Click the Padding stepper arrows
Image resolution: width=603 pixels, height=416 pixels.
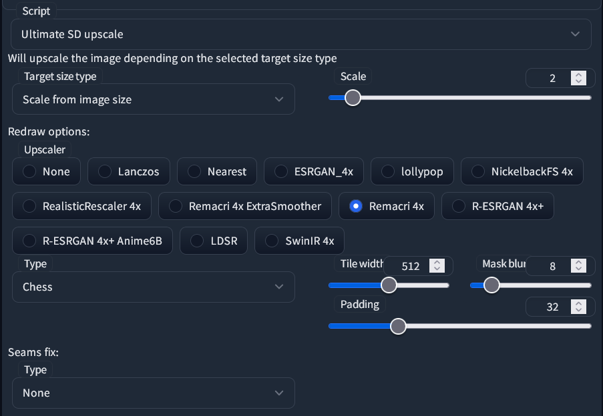pyautogui.click(x=578, y=307)
